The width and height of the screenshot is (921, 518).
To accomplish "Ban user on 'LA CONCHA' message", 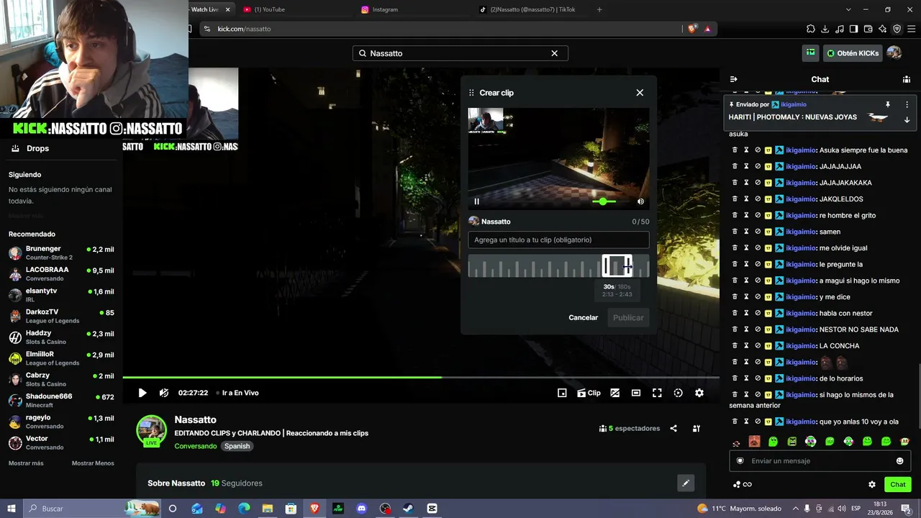I will (x=758, y=345).
